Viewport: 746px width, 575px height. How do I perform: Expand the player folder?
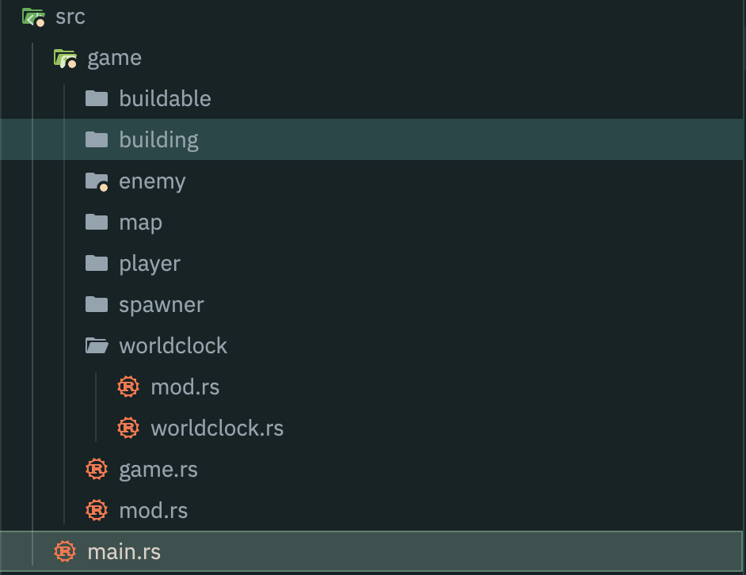click(150, 264)
